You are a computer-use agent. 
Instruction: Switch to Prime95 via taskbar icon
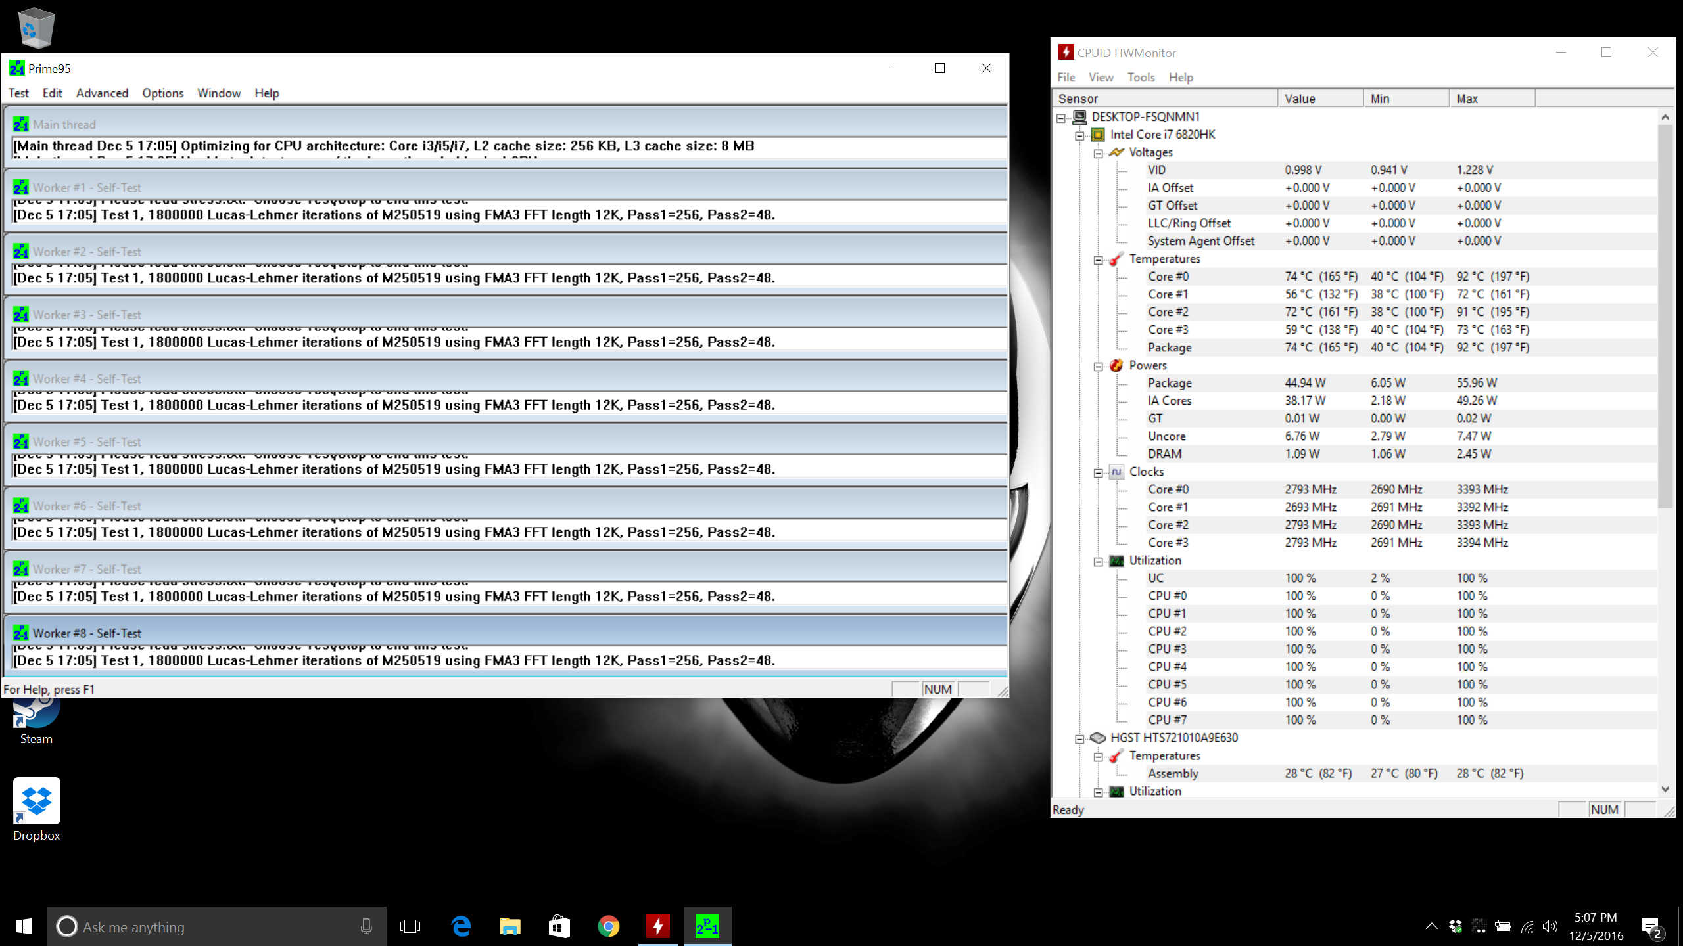click(707, 926)
